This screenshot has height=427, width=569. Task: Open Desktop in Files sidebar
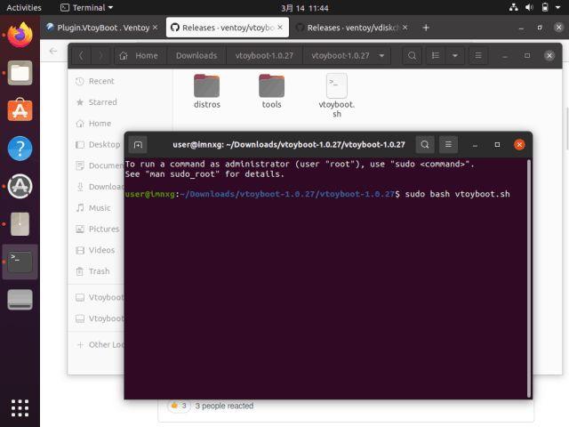(99, 144)
